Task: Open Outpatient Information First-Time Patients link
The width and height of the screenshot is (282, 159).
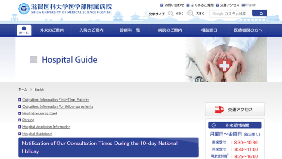Action: point(56,100)
